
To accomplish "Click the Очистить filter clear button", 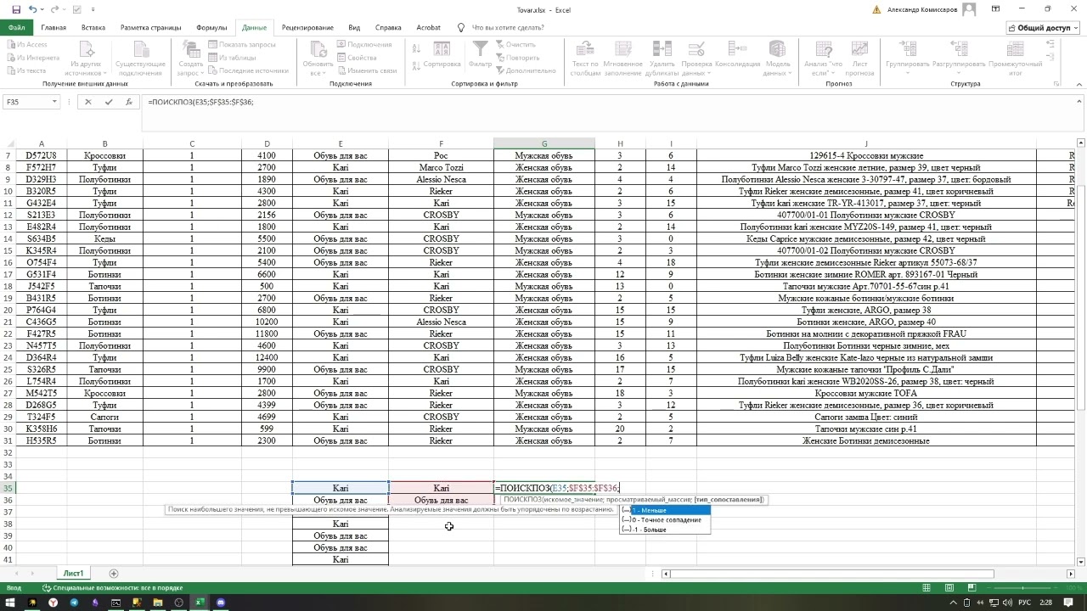I will click(x=515, y=44).
